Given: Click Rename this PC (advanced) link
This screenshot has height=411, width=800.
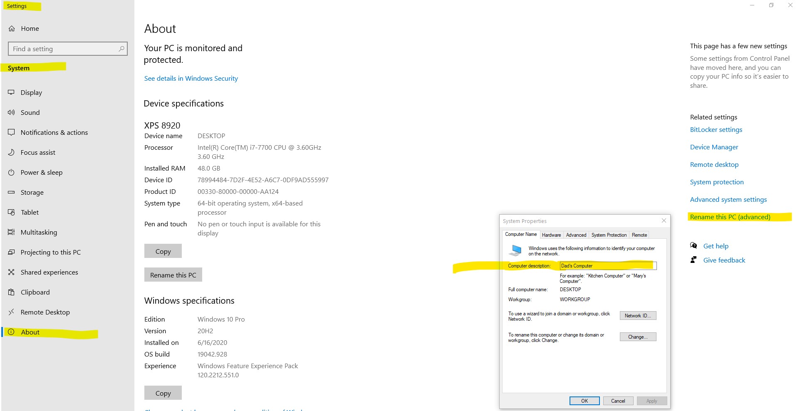Looking at the screenshot, I should click(730, 217).
